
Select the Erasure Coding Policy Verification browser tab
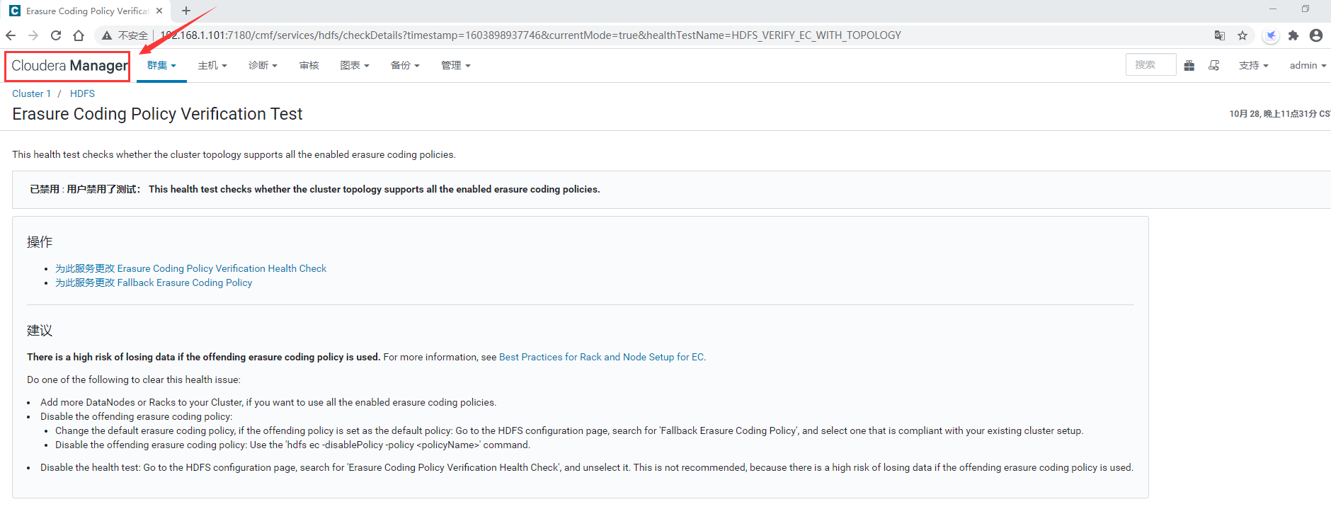86,11
